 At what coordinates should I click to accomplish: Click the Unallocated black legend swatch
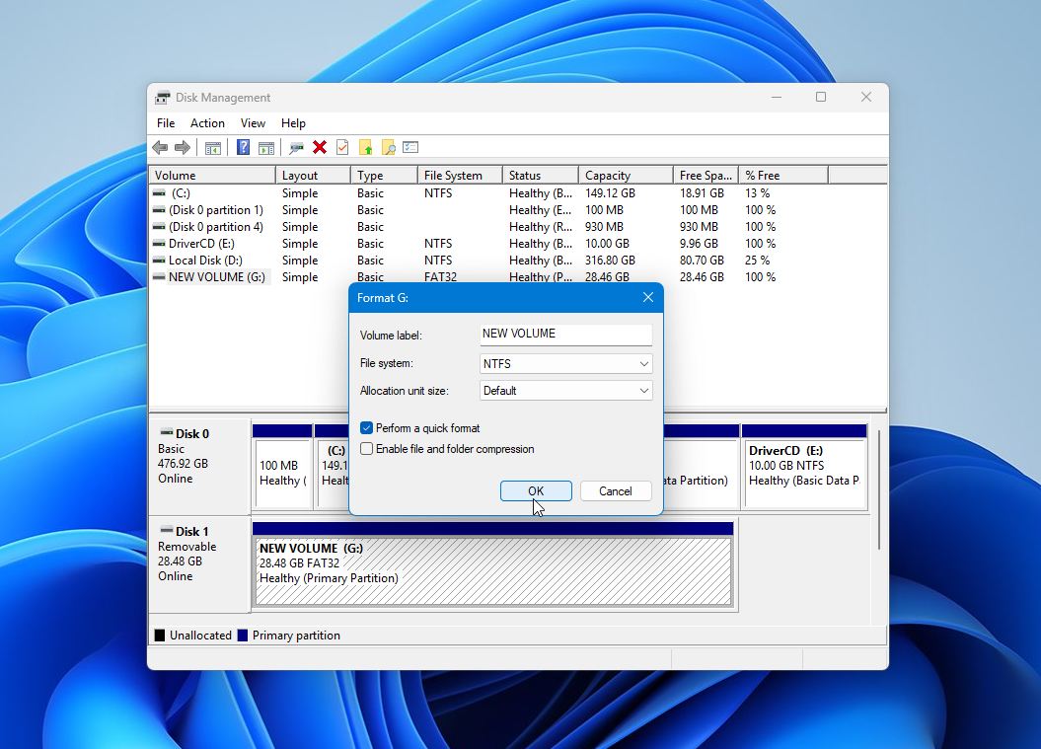click(159, 636)
